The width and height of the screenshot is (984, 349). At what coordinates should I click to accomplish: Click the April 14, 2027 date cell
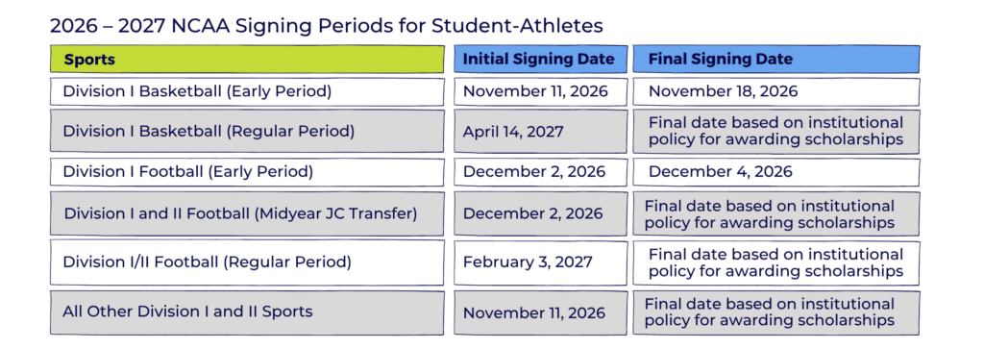tap(540, 131)
